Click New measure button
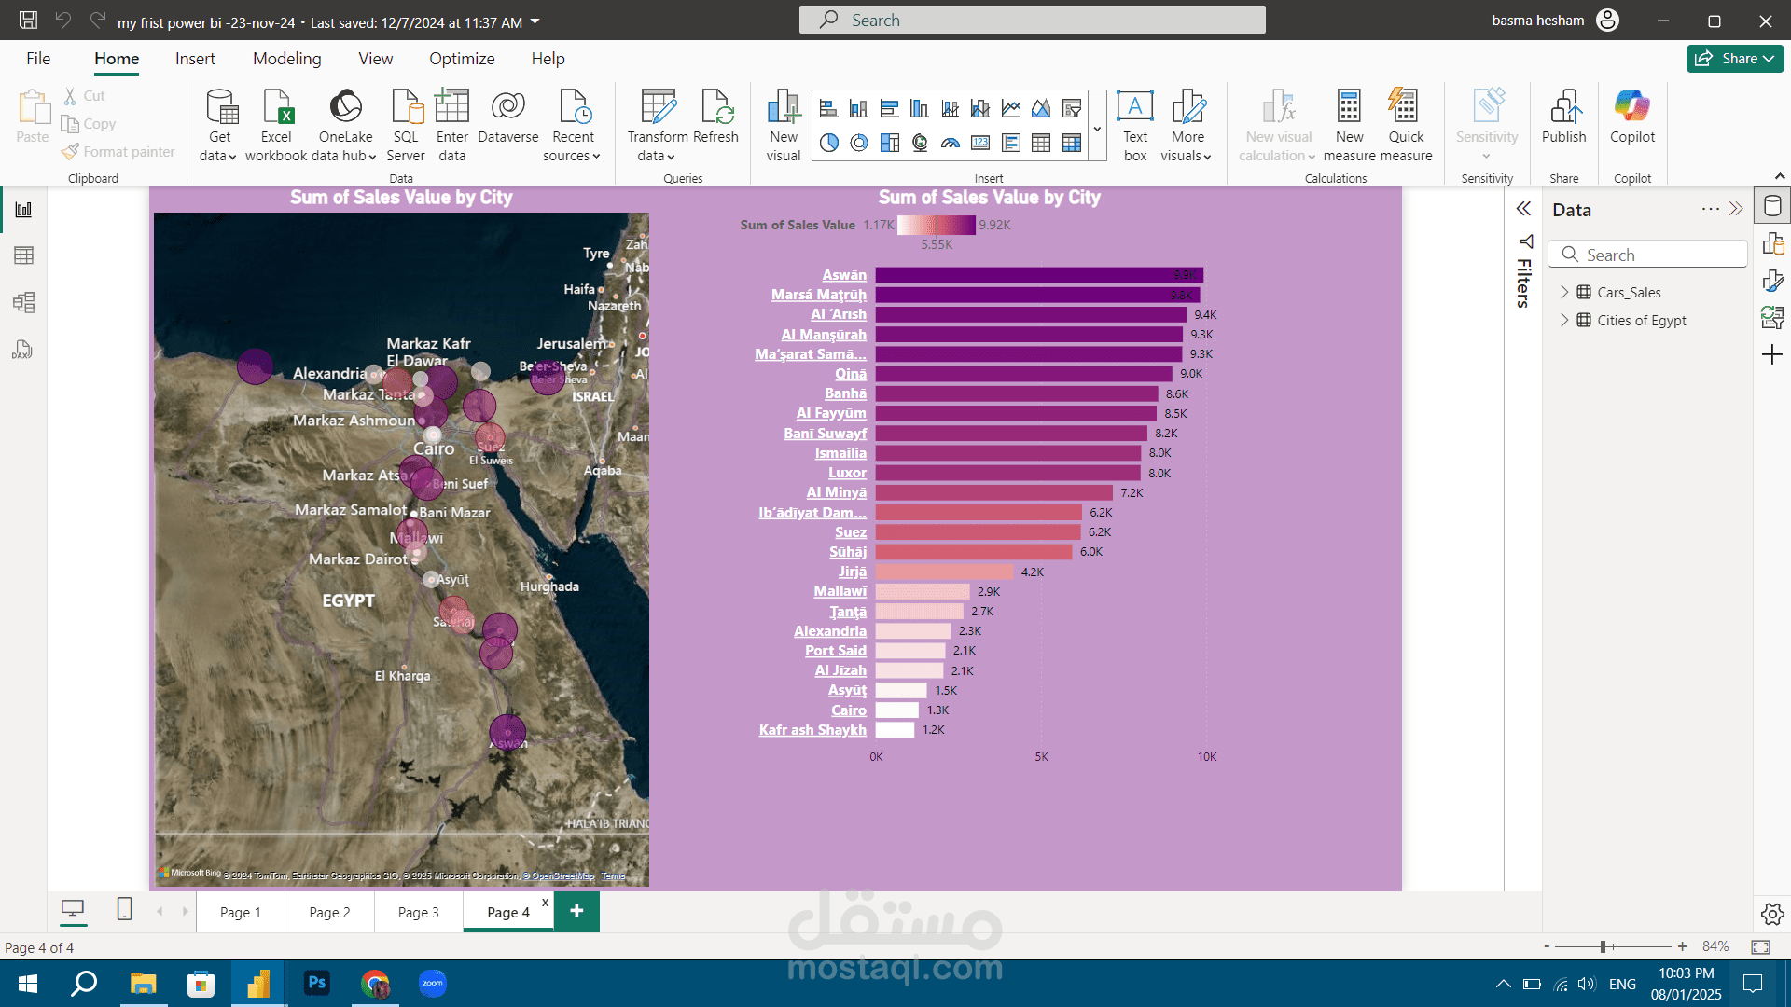This screenshot has width=1791, height=1007. point(1349,126)
